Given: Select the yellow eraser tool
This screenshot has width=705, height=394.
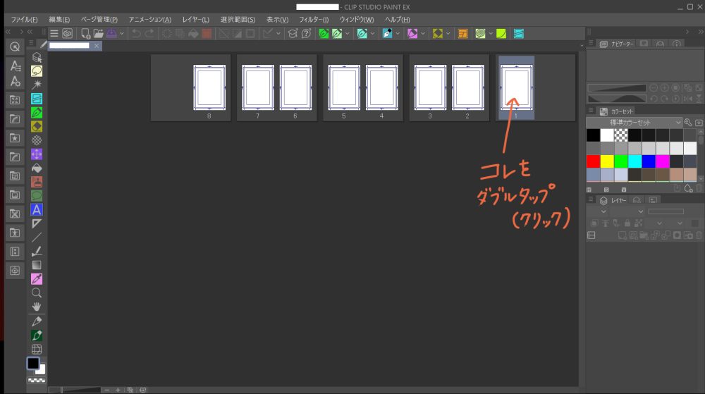Looking at the screenshot, I should (x=37, y=126).
